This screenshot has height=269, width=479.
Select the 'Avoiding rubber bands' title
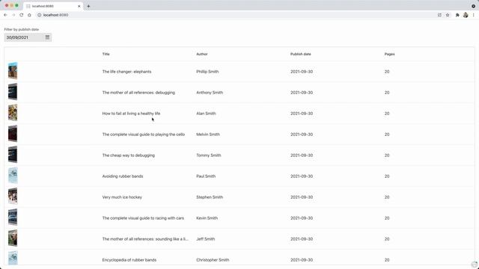[123, 176]
